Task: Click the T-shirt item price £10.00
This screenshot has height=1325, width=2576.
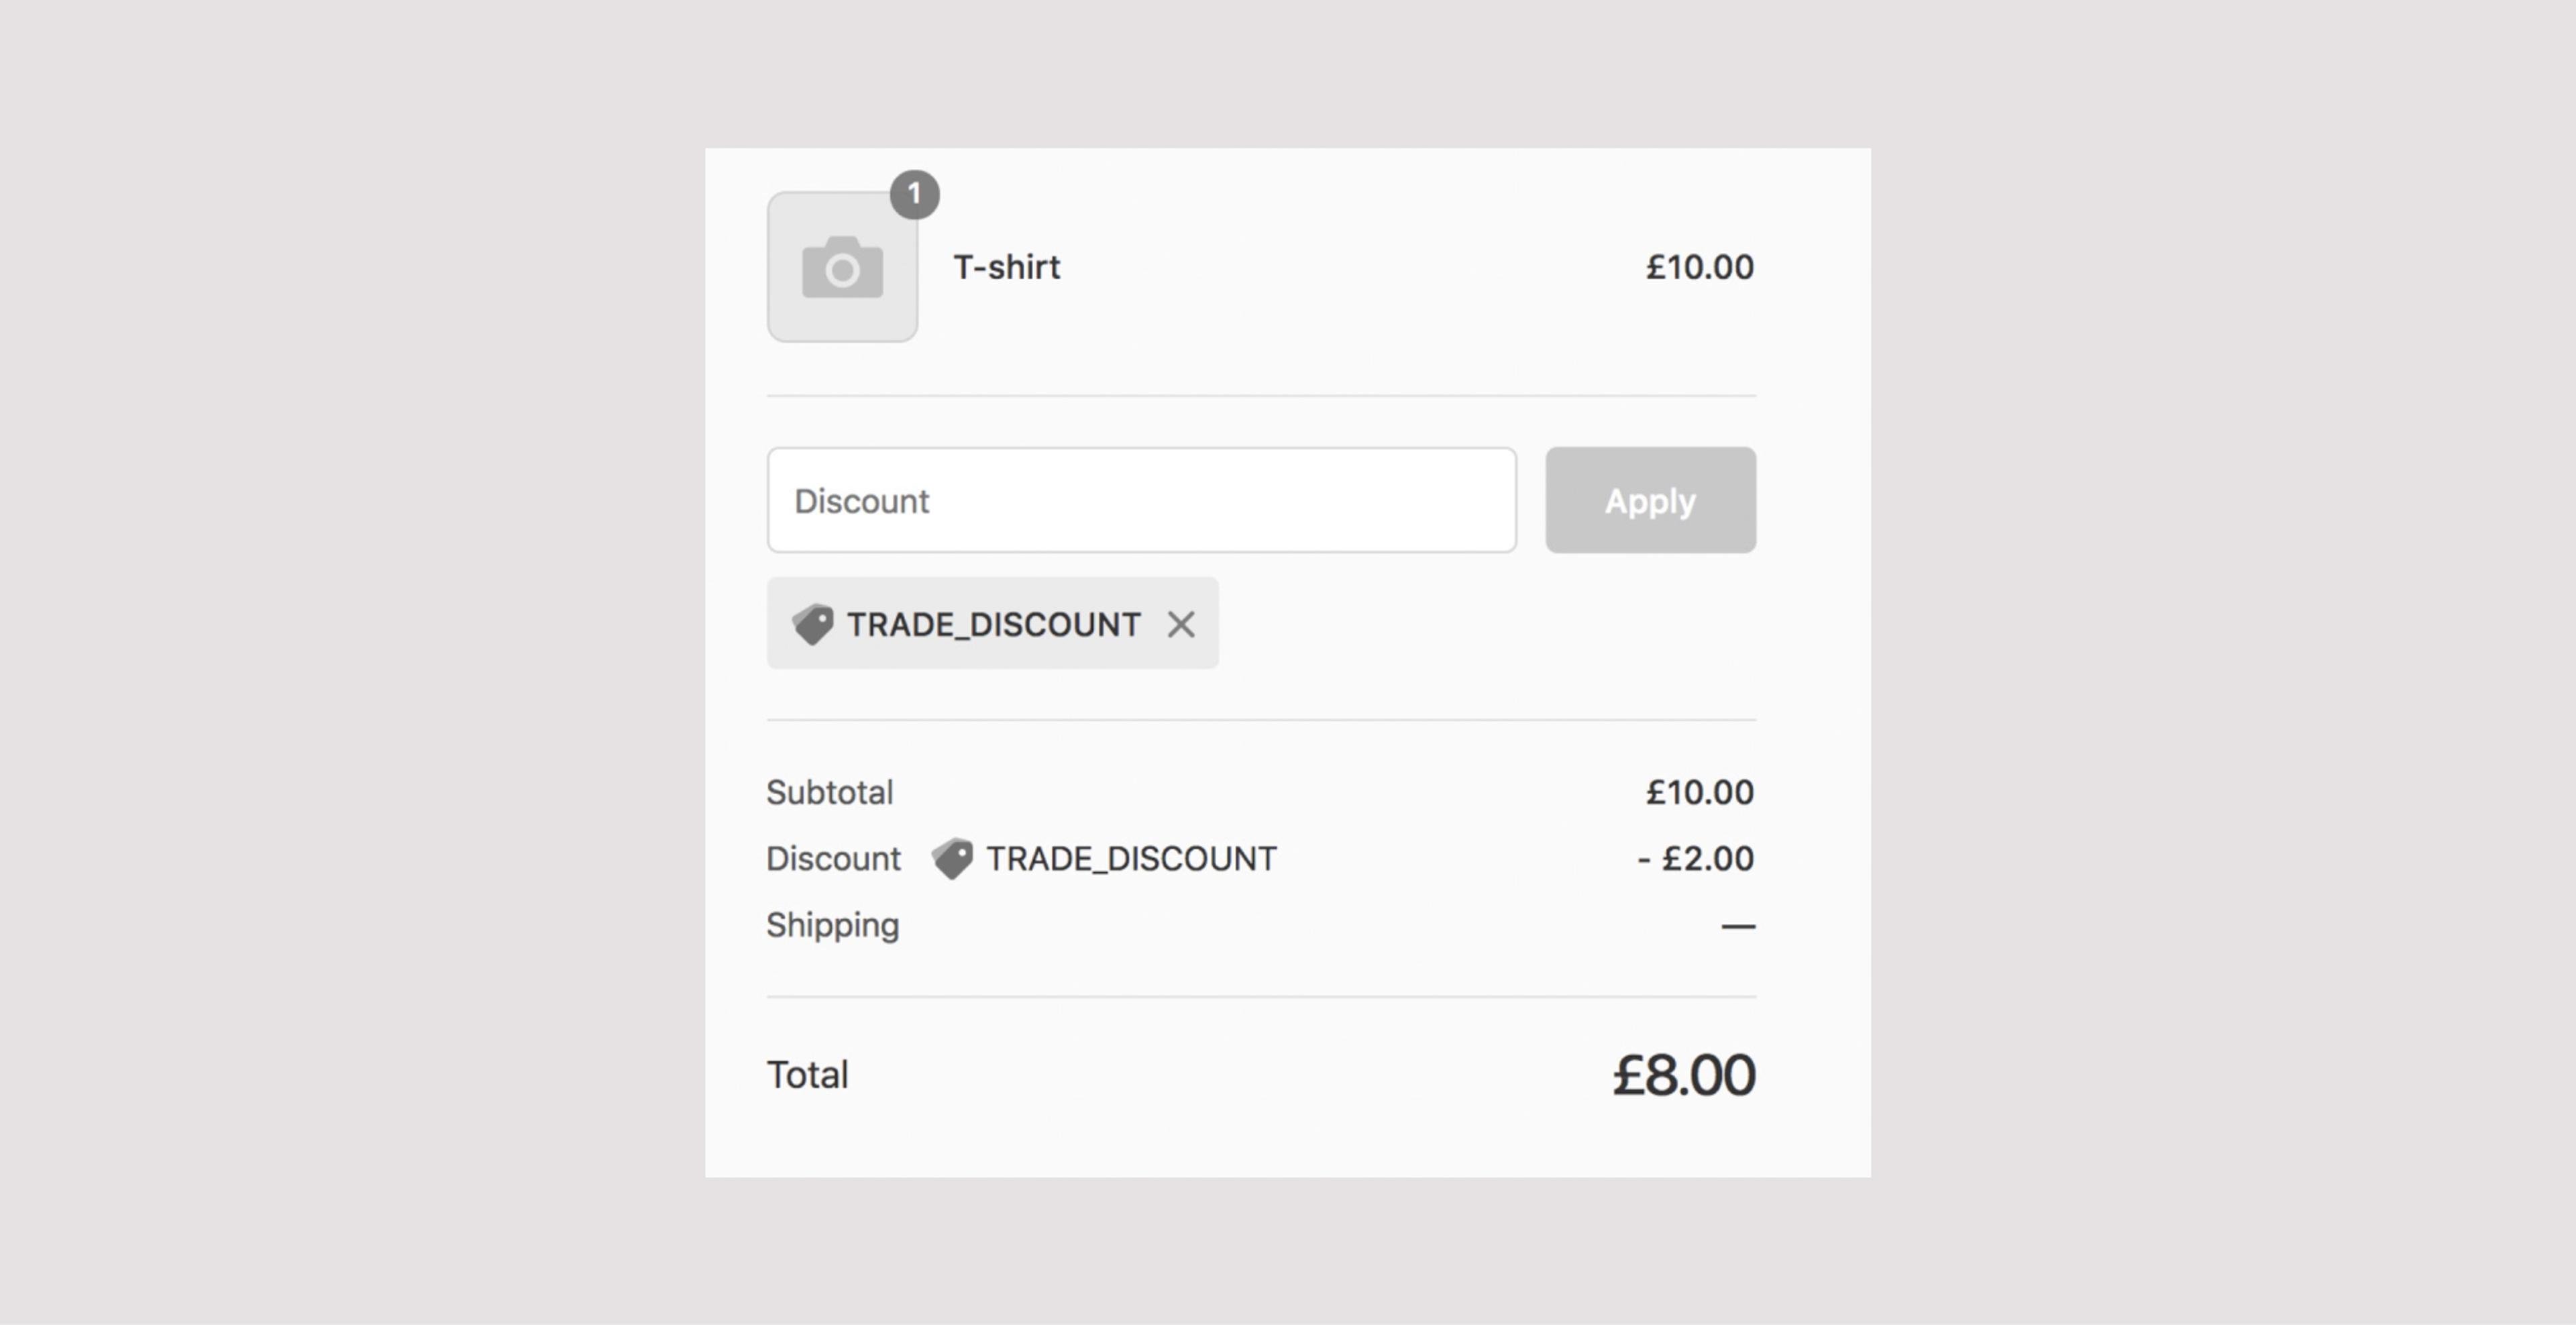Action: [1699, 267]
